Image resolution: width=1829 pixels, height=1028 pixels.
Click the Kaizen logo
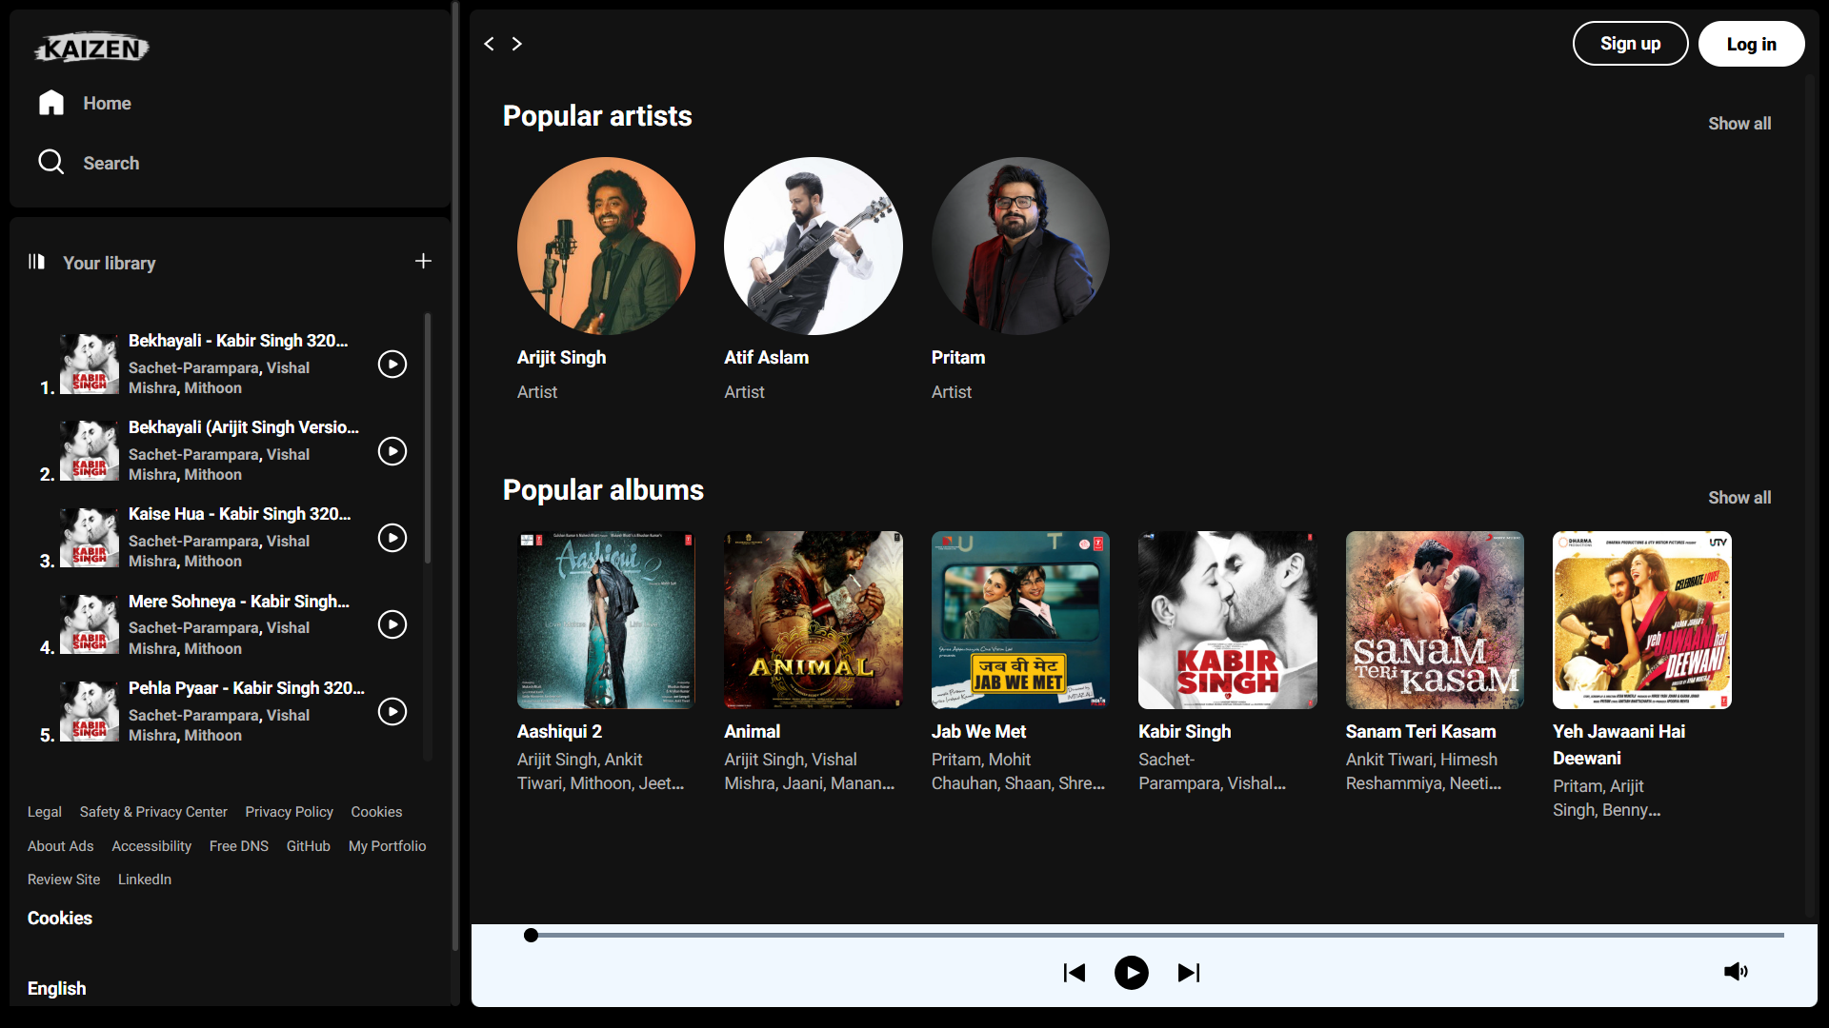pyautogui.click(x=91, y=48)
